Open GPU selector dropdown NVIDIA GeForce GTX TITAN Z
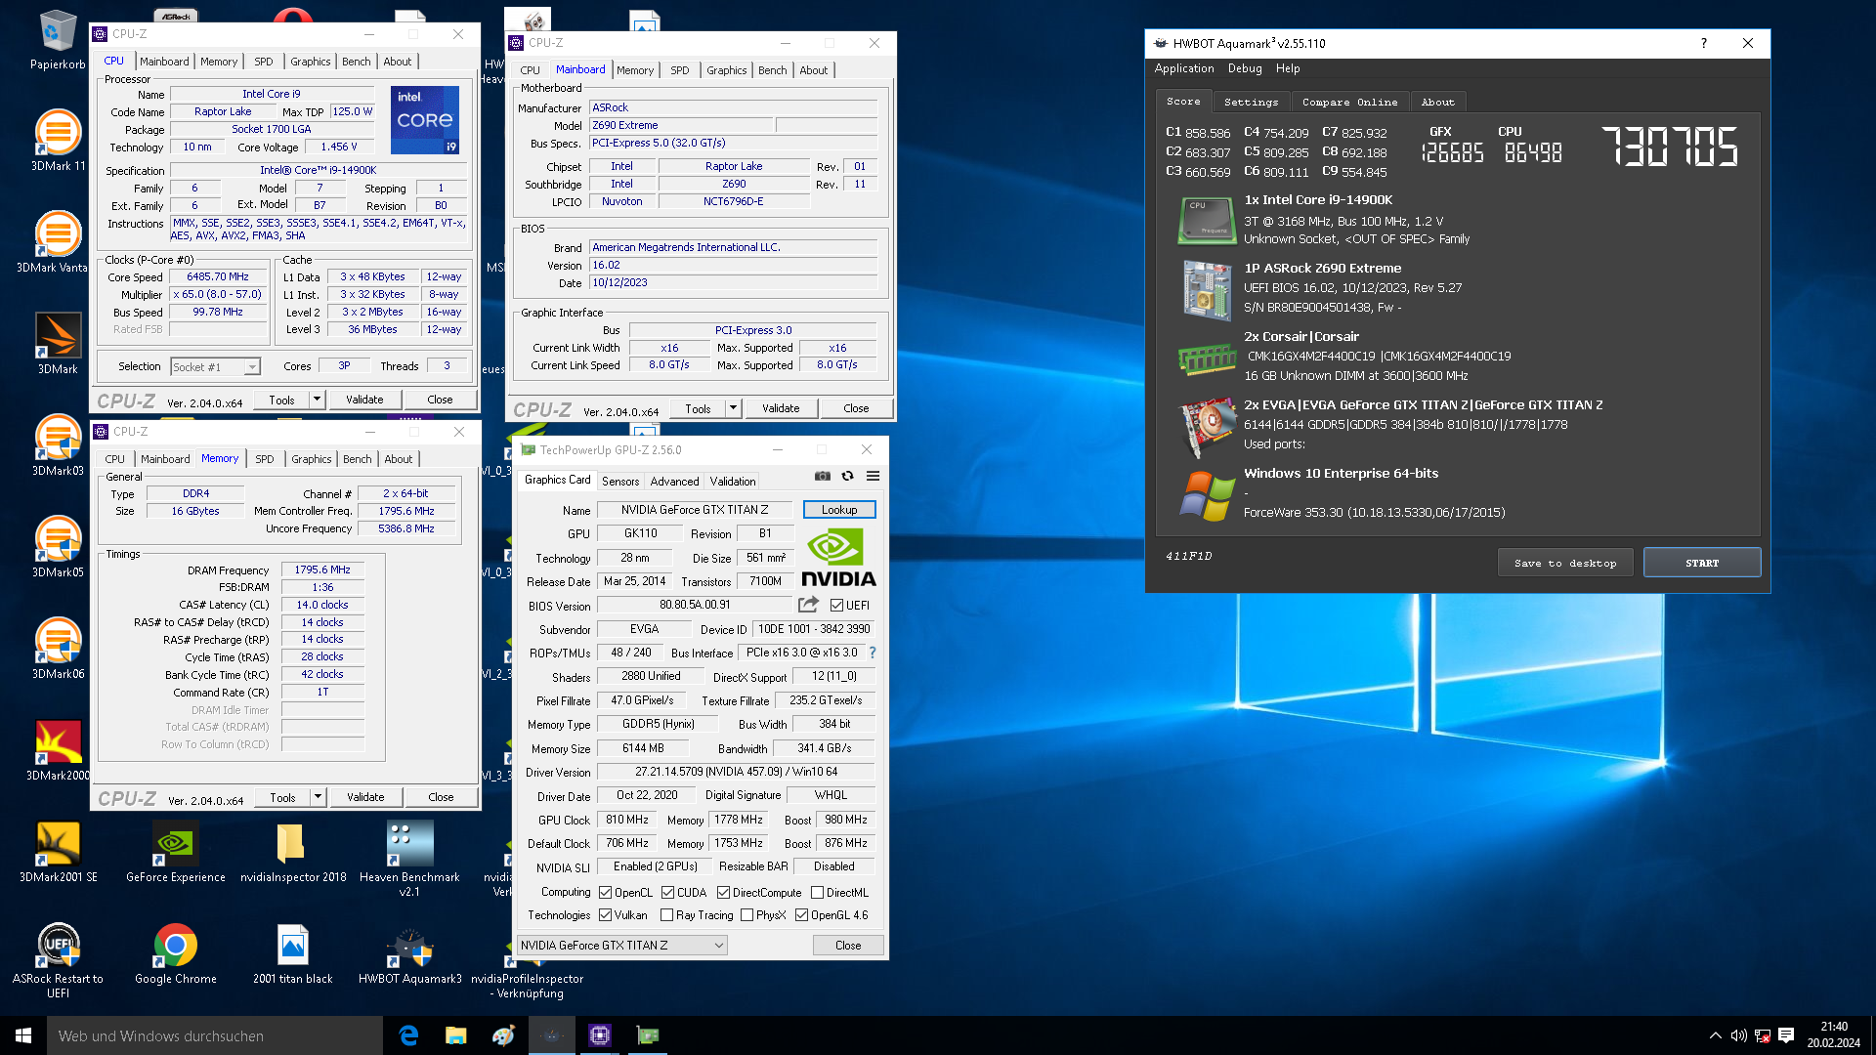 622,946
